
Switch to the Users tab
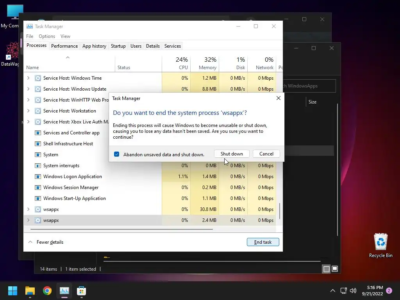click(x=136, y=46)
